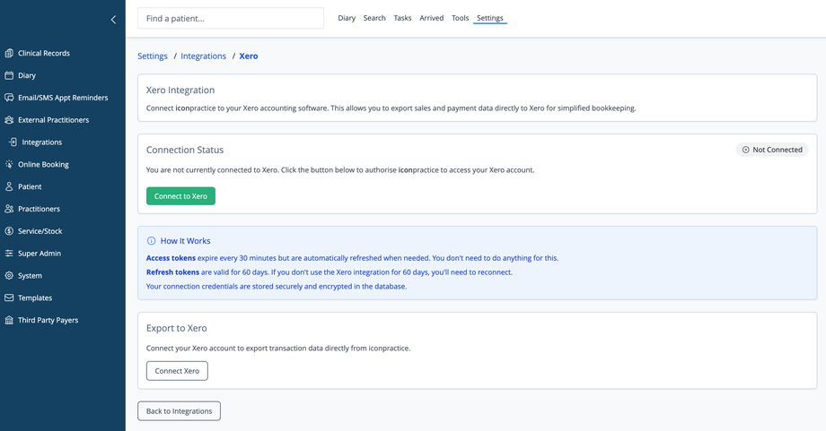This screenshot has height=431, width=826.
Task: Click the Back to Integrations button
Action: click(x=179, y=411)
